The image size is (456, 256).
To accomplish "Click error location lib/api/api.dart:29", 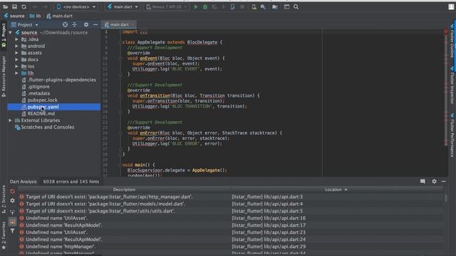I will click(269, 247).
